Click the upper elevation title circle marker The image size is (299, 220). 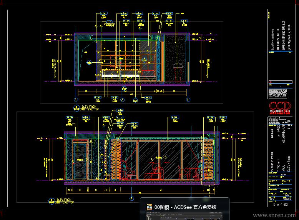point(76,108)
